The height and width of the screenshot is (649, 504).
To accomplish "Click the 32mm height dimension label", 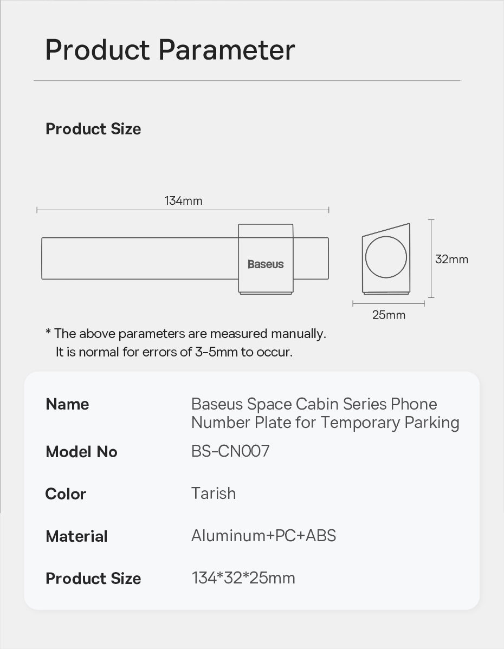I will pyautogui.click(x=451, y=259).
